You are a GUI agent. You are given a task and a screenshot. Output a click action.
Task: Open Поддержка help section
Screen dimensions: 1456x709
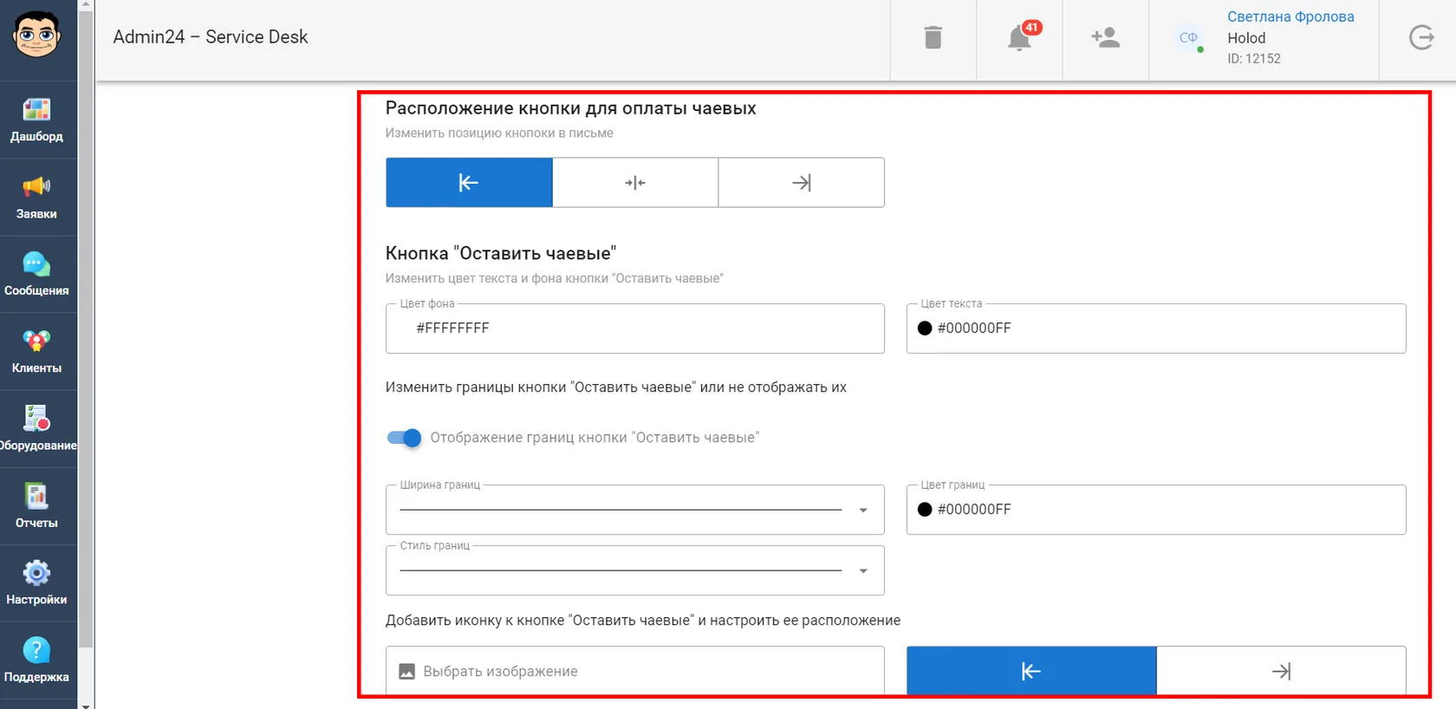(36, 660)
